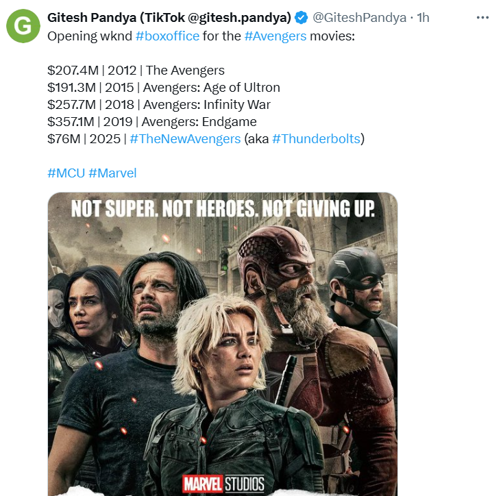503x496 pixels.
Task: Click the 2012 The Avengers text line
Action: pyautogui.click(x=136, y=70)
